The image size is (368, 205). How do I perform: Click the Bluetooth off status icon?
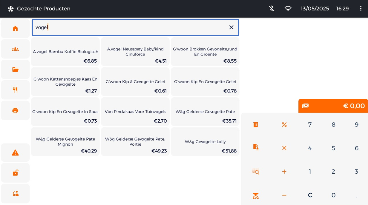tap(272, 8)
